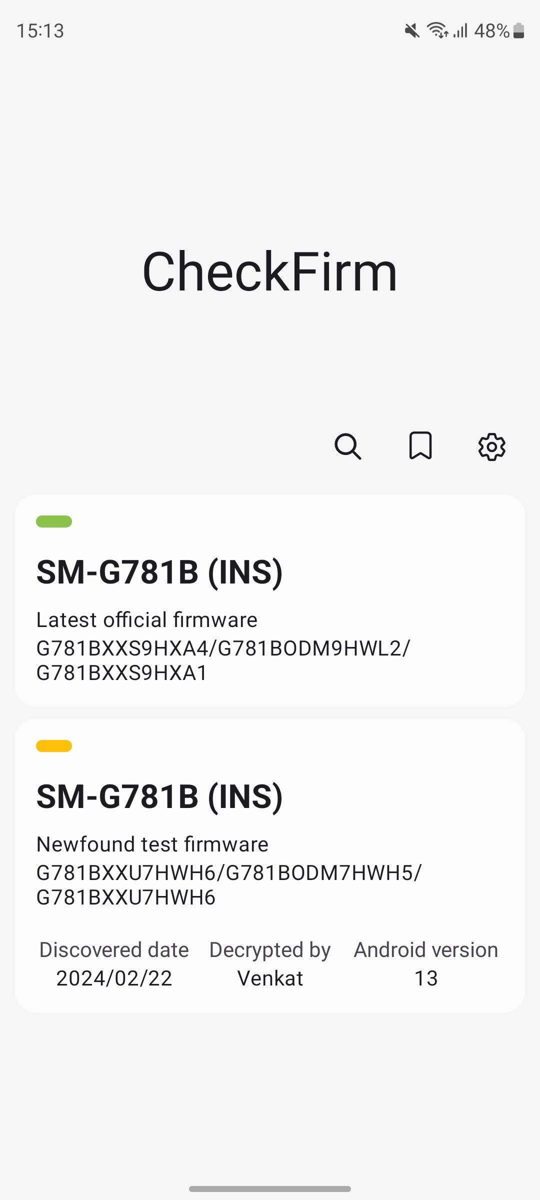Tap the muted sound status icon
Viewport: 540px width, 1200px height.
412,31
